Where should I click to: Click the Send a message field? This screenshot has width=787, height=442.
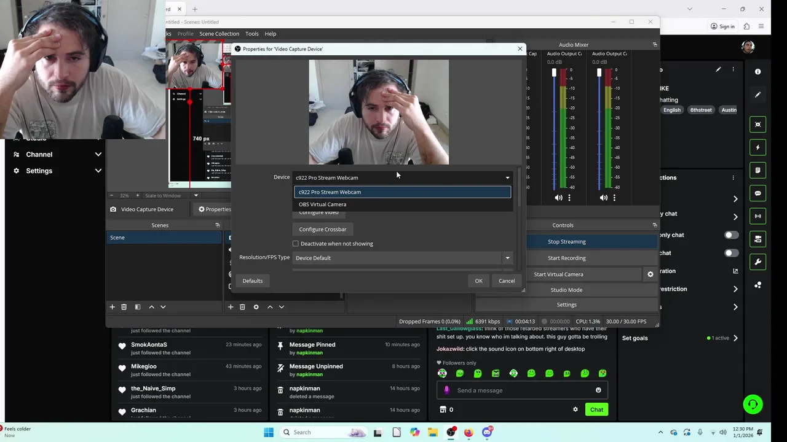coord(523,390)
